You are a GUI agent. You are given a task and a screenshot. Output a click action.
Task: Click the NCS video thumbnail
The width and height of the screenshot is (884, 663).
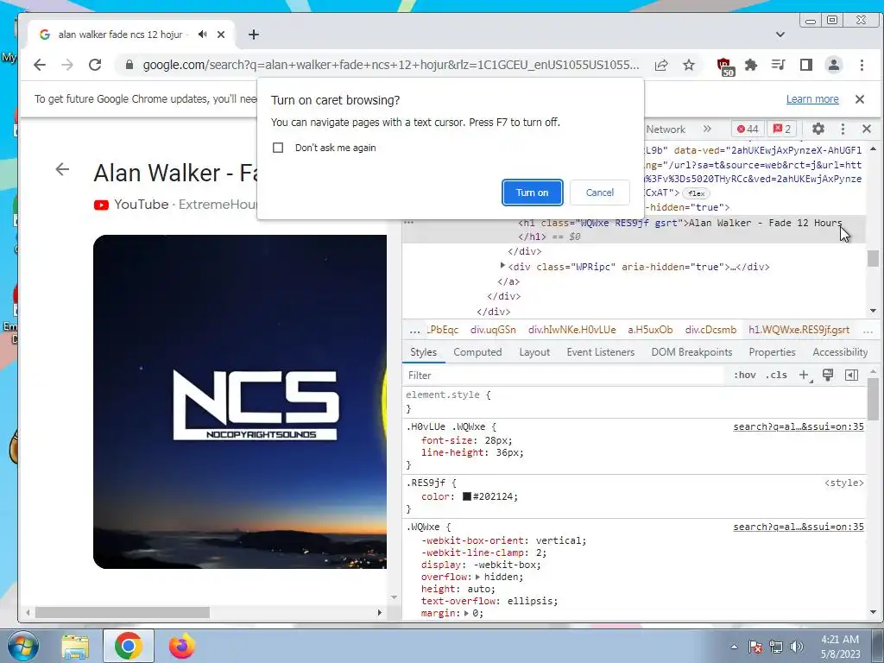click(240, 402)
